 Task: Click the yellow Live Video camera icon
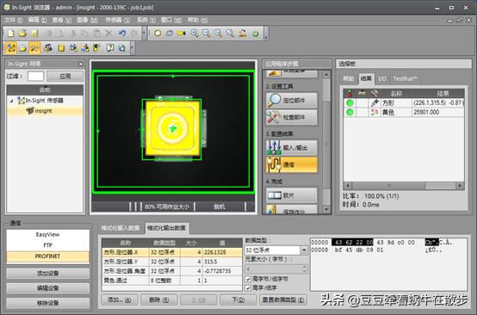[x=182, y=34]
